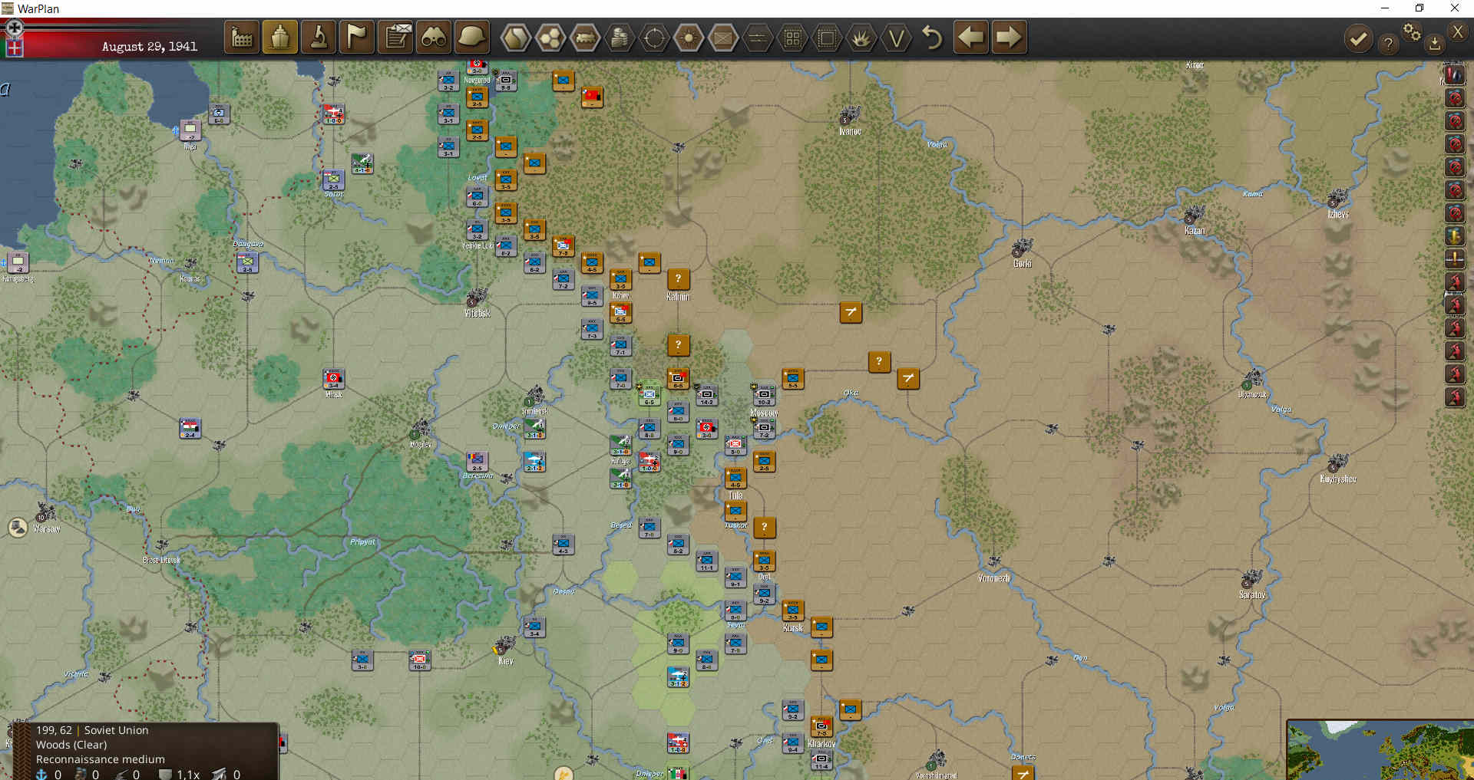Click the Voronezh city label

tap(994, 578)
